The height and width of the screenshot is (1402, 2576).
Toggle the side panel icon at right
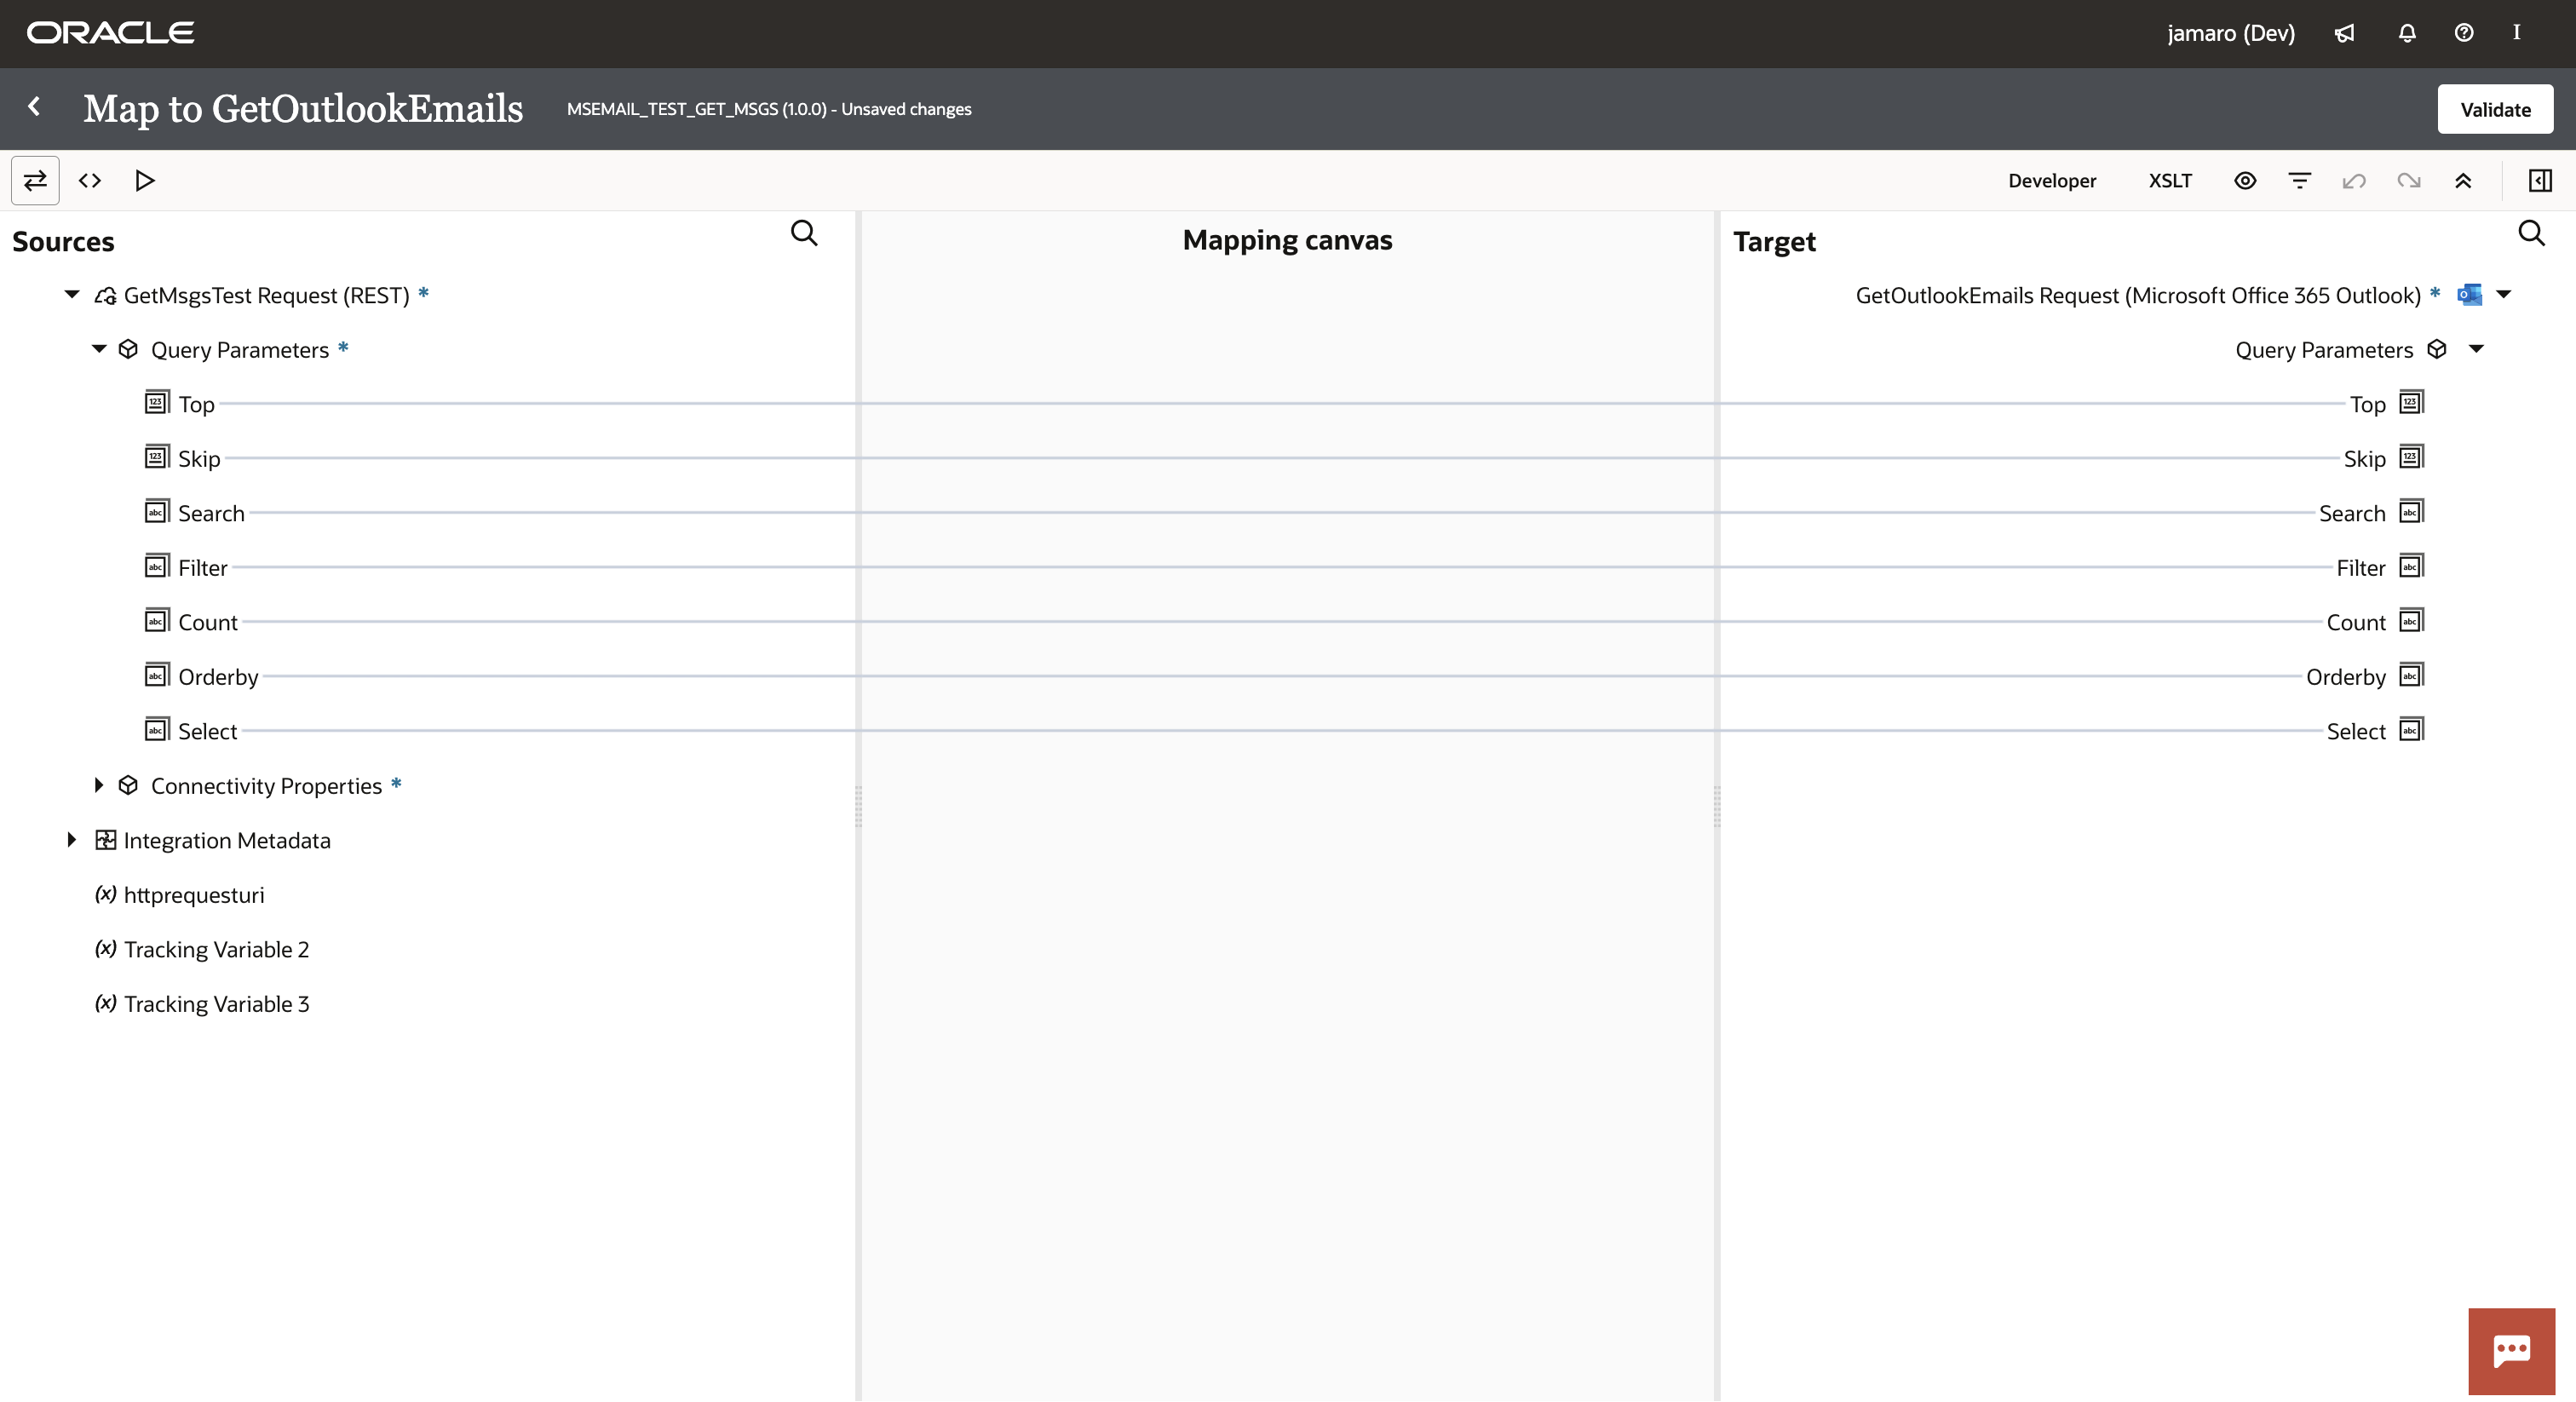point(2540,180)
